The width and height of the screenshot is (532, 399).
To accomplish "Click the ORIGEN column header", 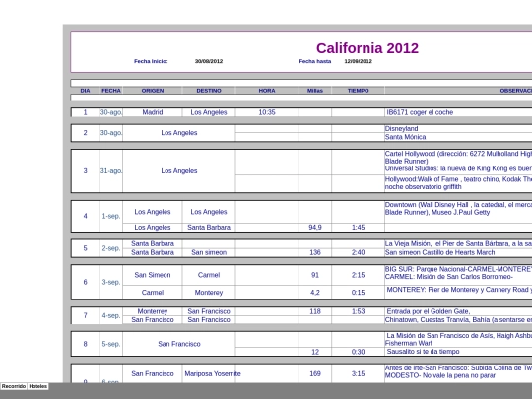I will tap(153, 91).
